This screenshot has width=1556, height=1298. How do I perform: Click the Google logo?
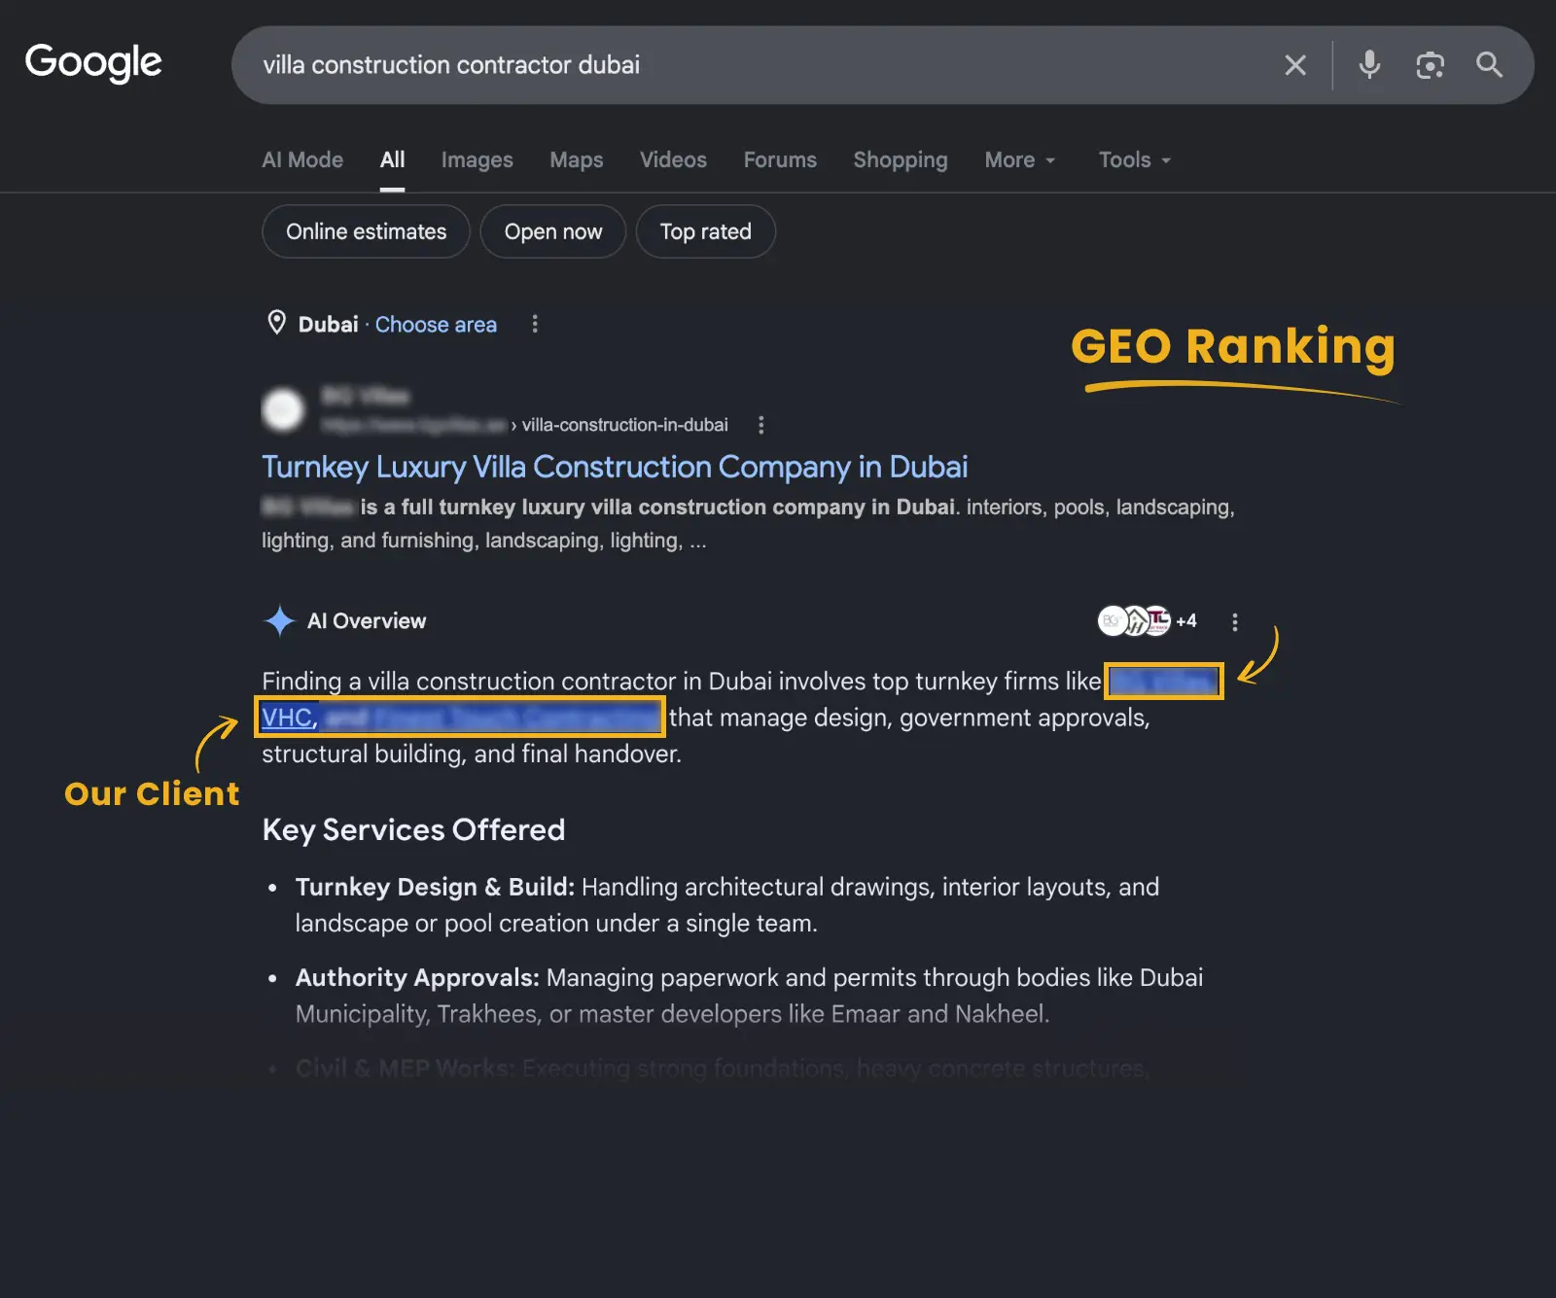tap(93, 63)
